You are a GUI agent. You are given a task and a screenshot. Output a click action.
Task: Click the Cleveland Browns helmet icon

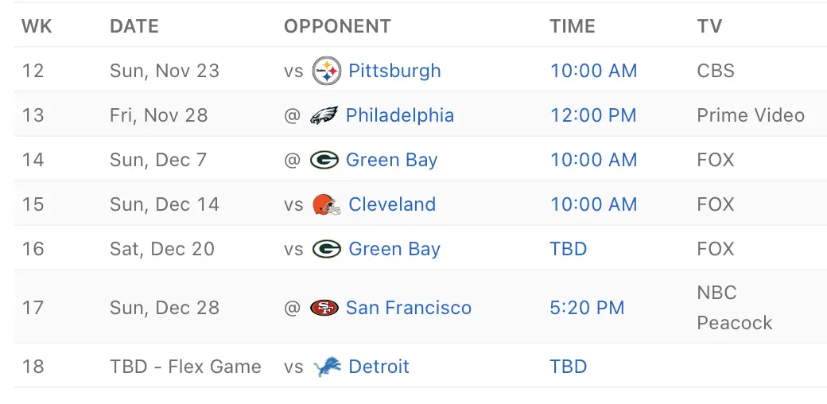pos(327,204)
